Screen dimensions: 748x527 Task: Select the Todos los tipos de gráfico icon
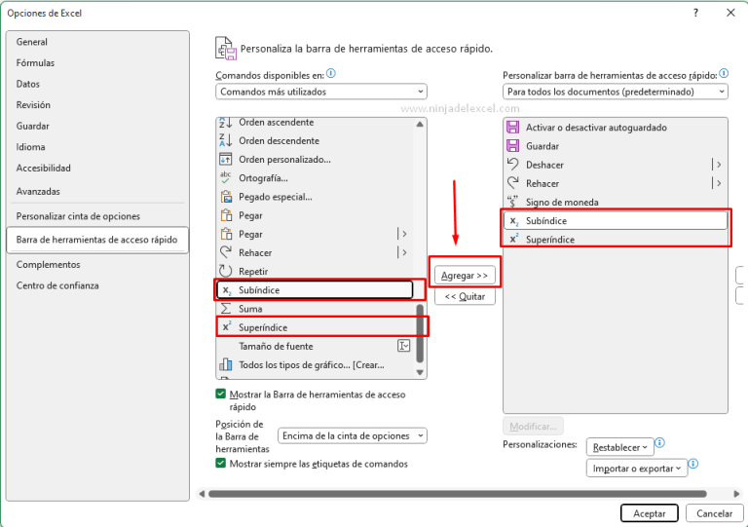(226, 364)
